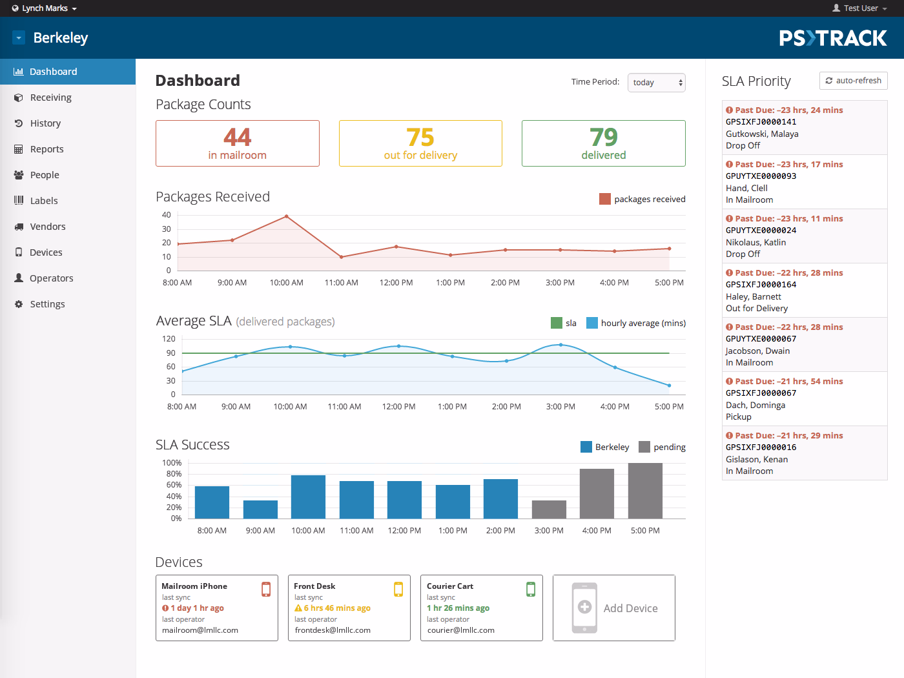The height and width of the screenshot is (678, 904).
Task: Click the 79 delivered count box
Action: (604, 143)
